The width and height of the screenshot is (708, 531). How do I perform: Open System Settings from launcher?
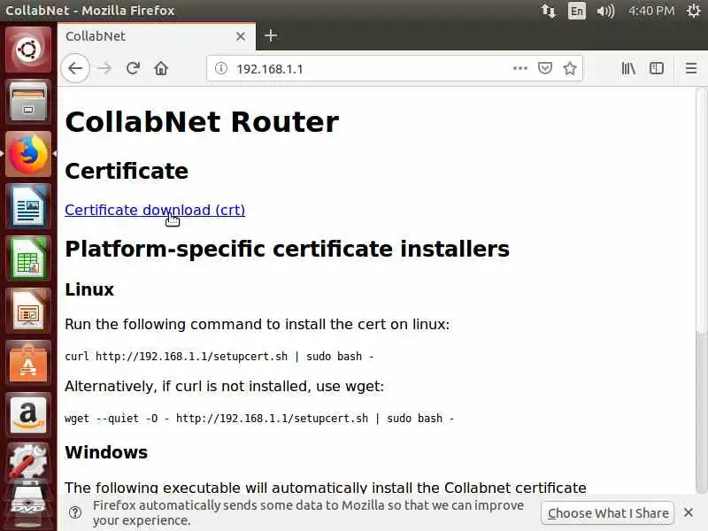[x=28, y=463]
